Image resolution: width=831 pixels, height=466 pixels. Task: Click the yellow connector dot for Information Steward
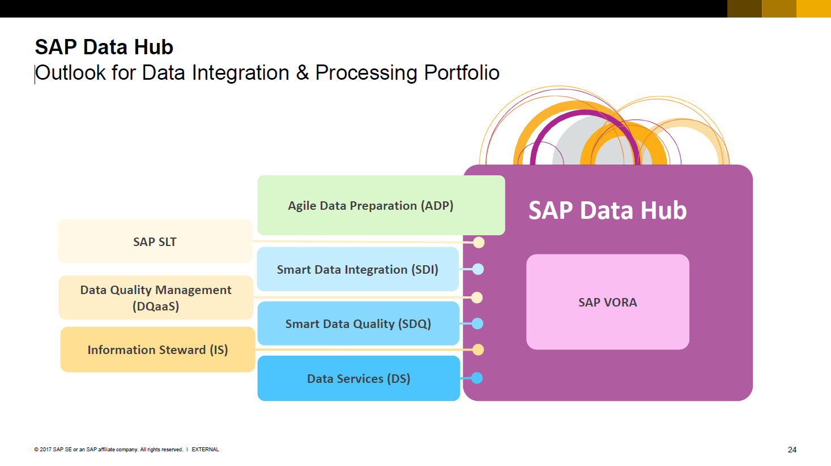[x=478, y=349]
